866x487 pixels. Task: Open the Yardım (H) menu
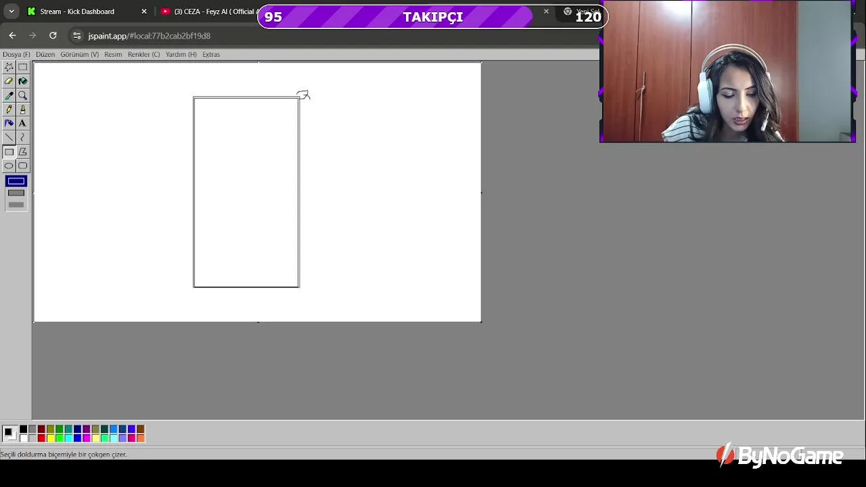(181, 54)
